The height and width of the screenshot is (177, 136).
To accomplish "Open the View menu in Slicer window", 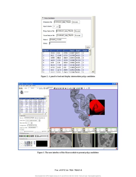I will pyautogui.click(x=24, y=86).
